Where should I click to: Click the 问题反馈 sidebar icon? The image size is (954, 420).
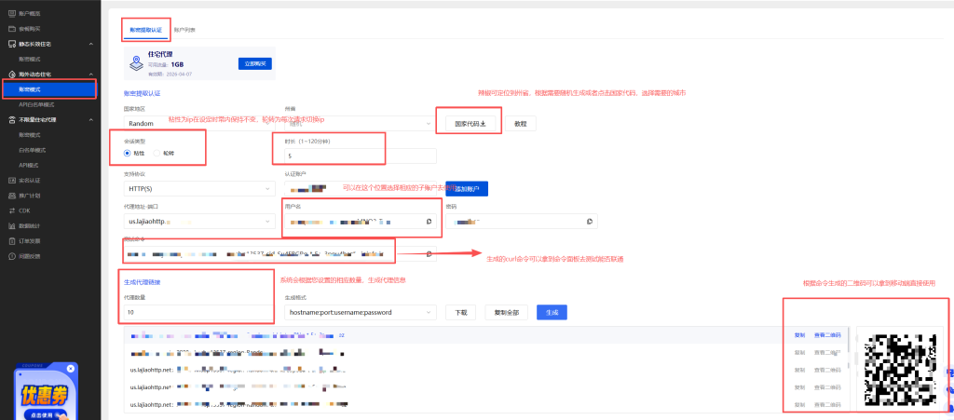tap(12, 256)
